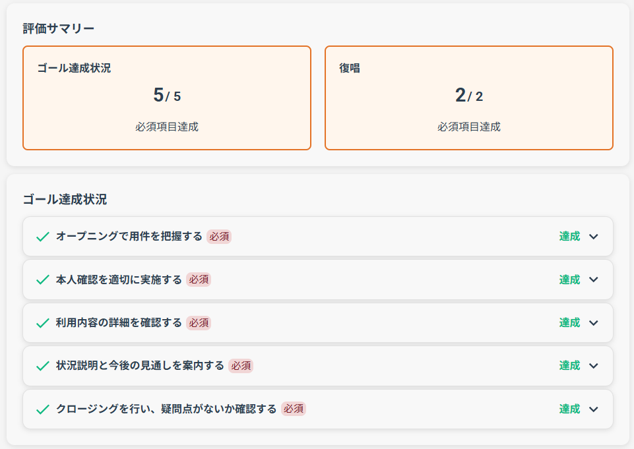This screenshot has width=634, height=449.
Task: Open the 利用内容の詳細を確認する item
Action: tap(318, 323)
